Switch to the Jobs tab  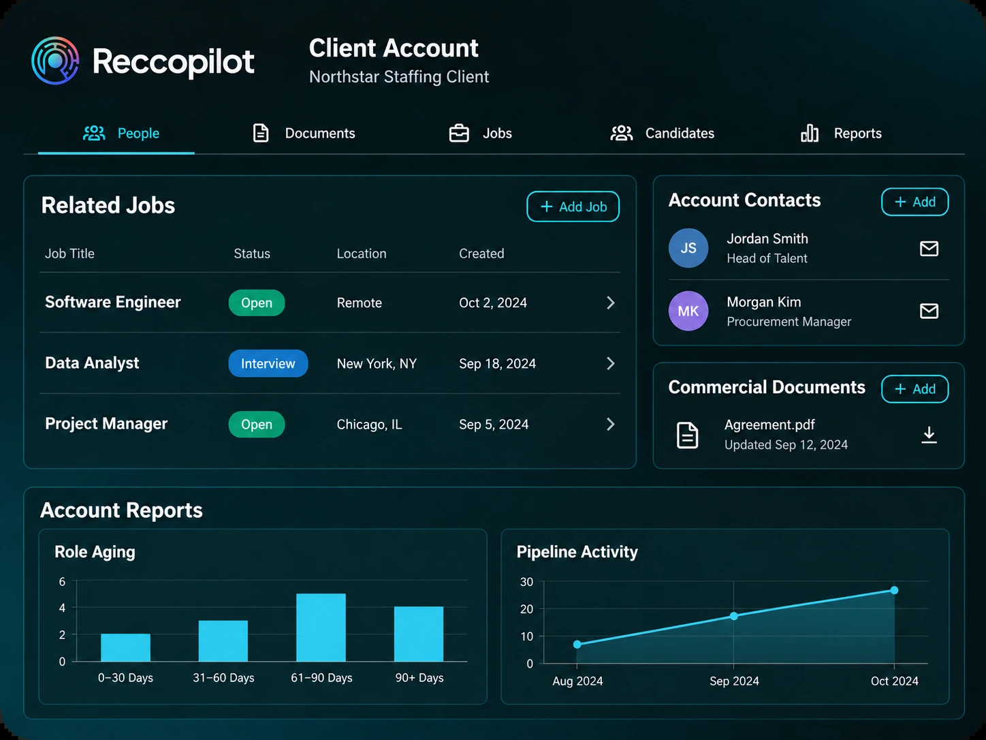(x=480, y=133)
